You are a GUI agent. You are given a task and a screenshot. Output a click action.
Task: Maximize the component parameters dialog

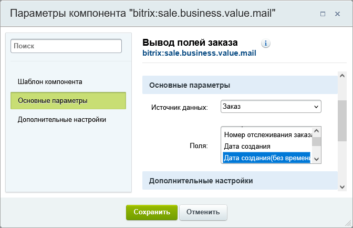(323, 14)
